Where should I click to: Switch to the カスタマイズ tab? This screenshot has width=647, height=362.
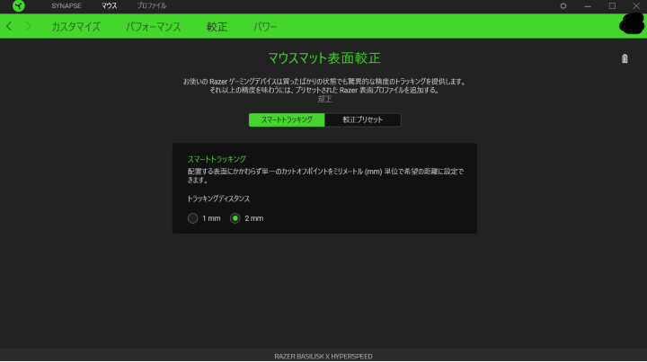click(75, 27)
